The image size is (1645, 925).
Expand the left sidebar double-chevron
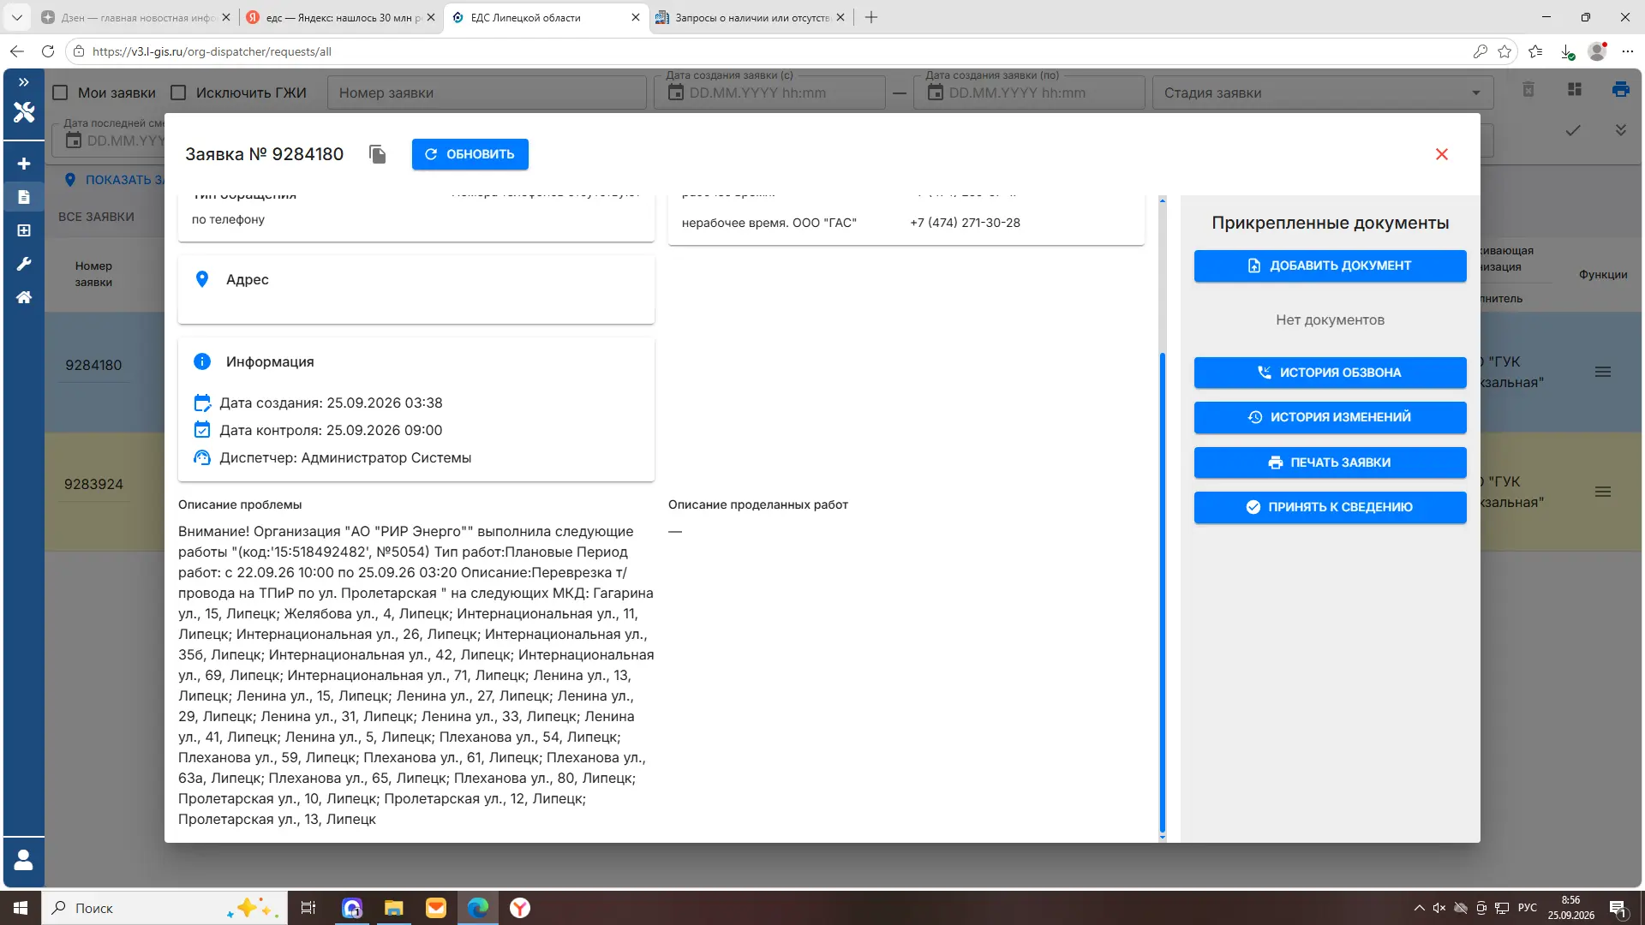click(x=24, y=82)
